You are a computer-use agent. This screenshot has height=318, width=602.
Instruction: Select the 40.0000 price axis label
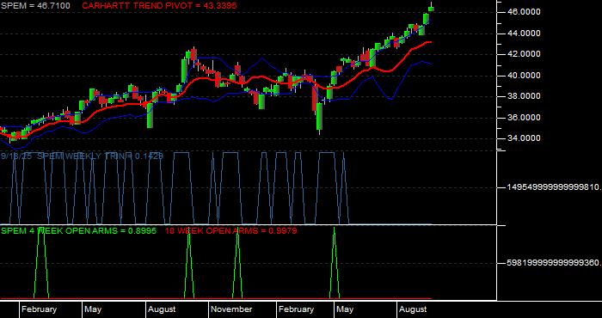tap(524, 76)
